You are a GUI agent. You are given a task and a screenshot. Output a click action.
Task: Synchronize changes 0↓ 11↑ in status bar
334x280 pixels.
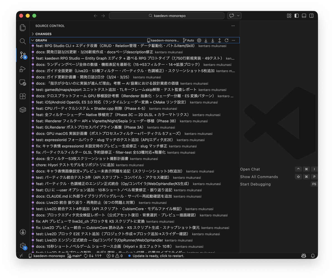coord(93,256)
